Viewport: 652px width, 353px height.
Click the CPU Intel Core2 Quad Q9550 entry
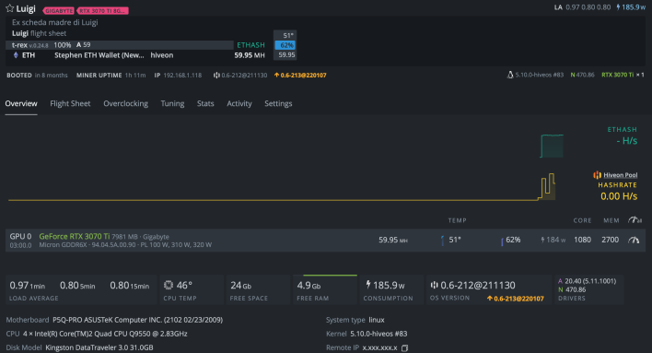[97, 334]
